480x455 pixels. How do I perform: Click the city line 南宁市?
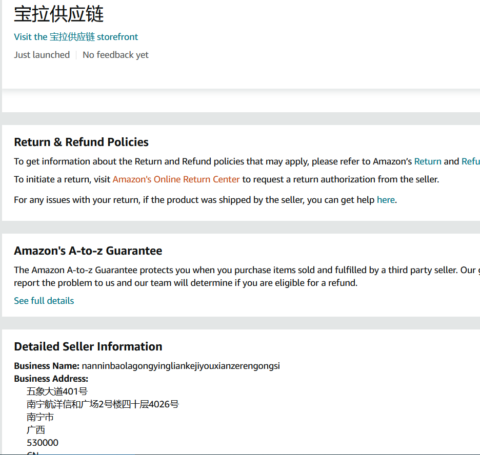(40, 417)
